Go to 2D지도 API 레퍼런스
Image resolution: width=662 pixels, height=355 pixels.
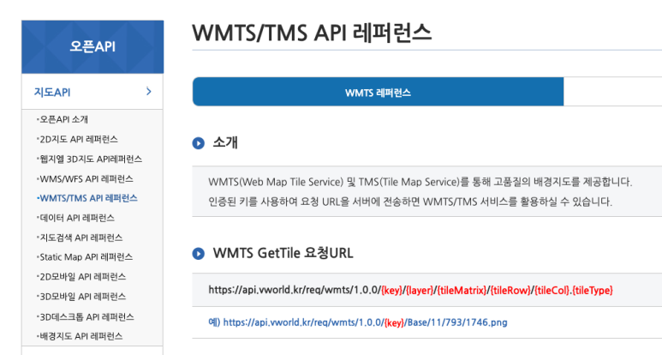point(78,140)
